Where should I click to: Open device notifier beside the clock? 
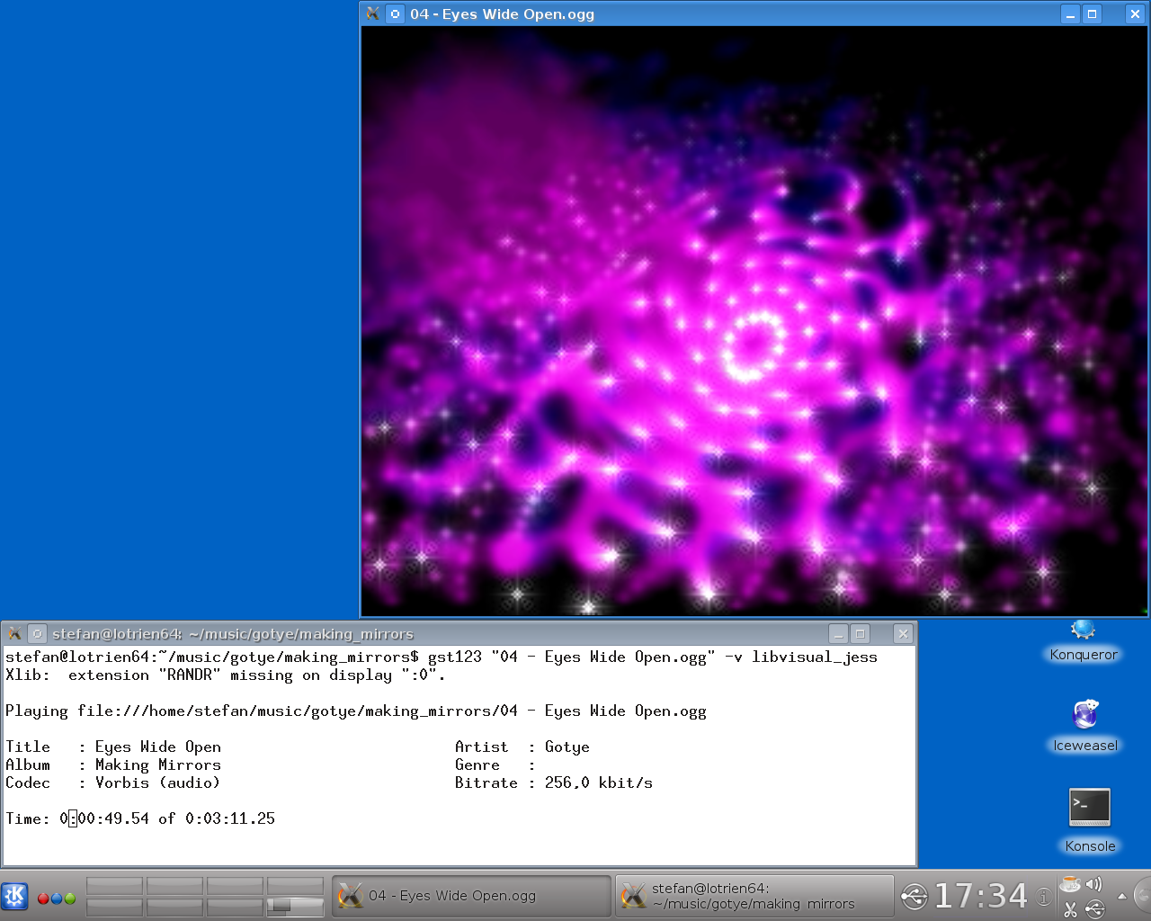click(914, 896)
